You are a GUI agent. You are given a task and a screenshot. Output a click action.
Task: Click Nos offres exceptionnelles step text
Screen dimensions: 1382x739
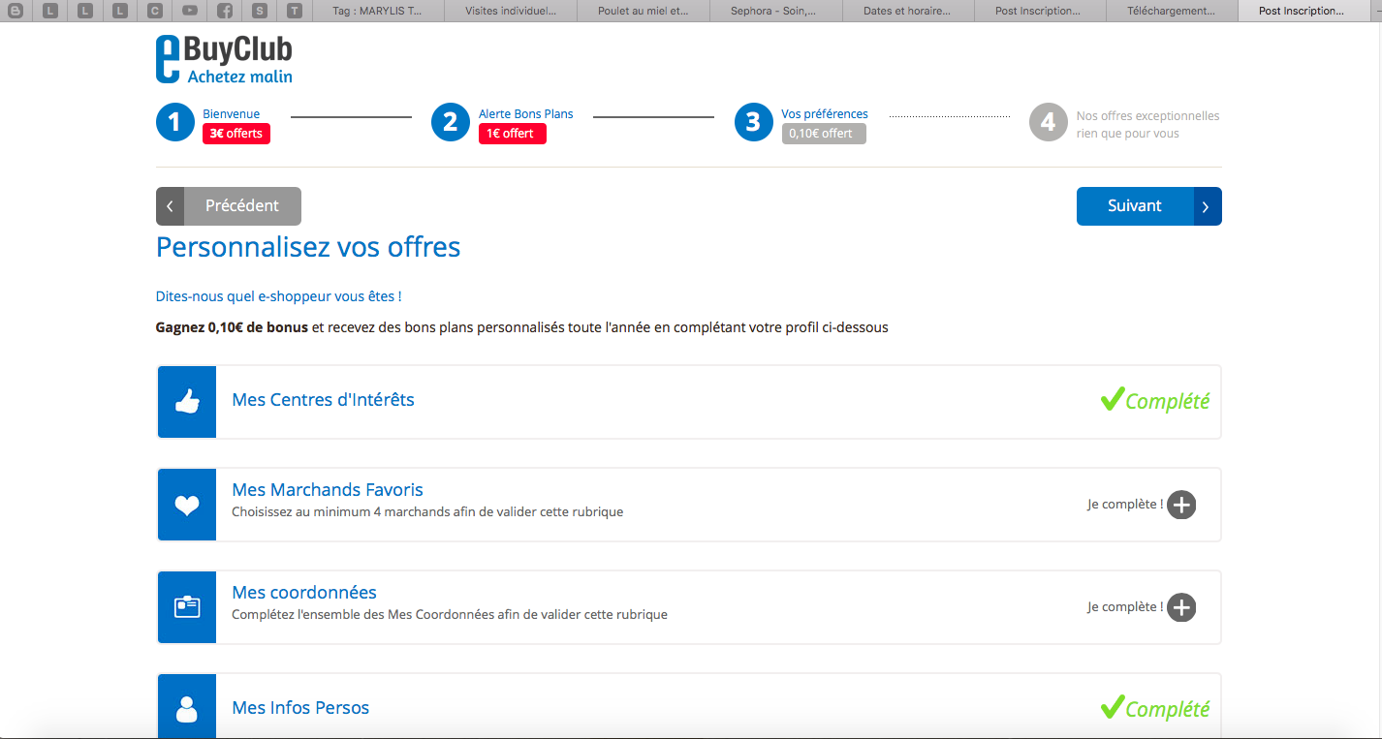point(1147,124)
